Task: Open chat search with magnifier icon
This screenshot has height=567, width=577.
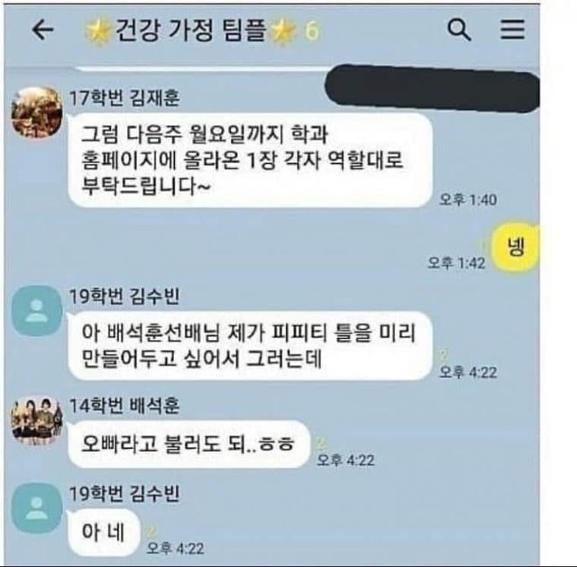Action: tap(459, 30)
